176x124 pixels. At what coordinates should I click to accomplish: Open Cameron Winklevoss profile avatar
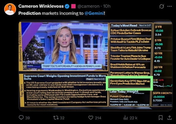[x=10, y=9]
